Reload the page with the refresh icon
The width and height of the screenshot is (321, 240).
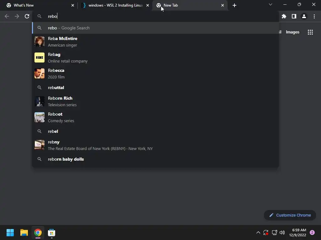[27, 16]
